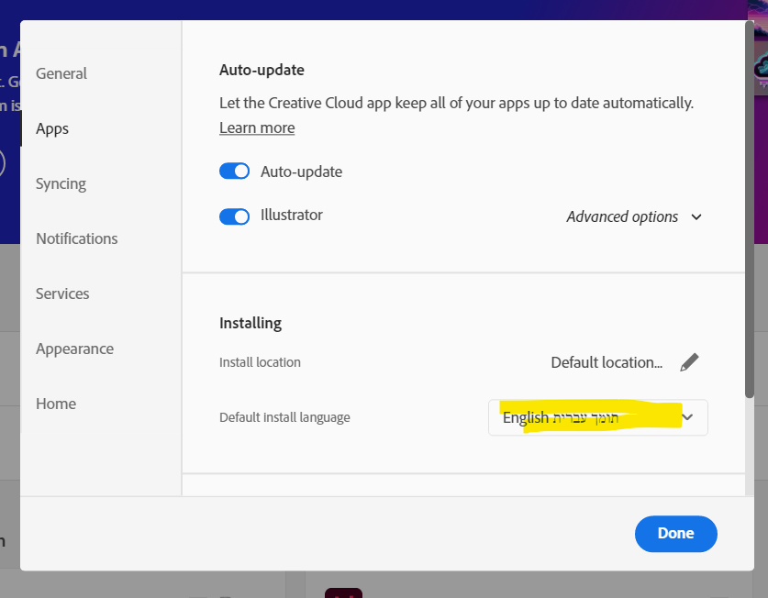Click the Default location... text

[x=607, y=362]
